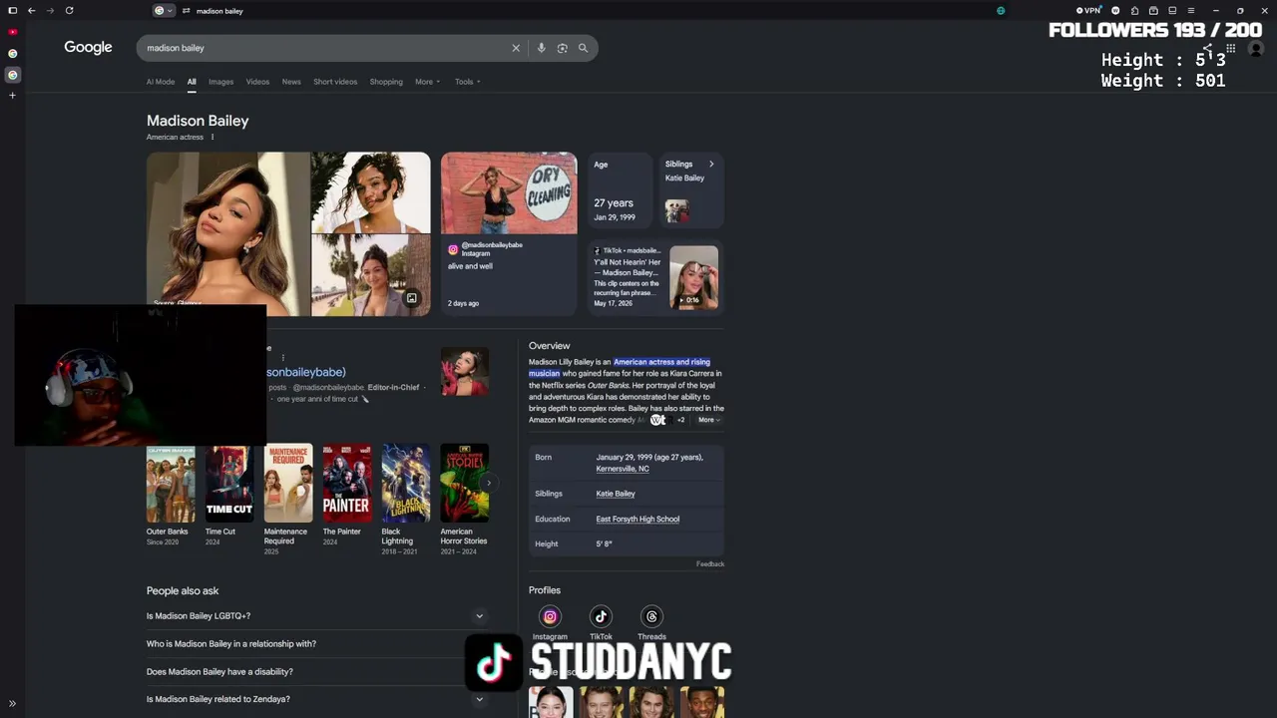Add a new tab in sidebar

coord(12,96)
